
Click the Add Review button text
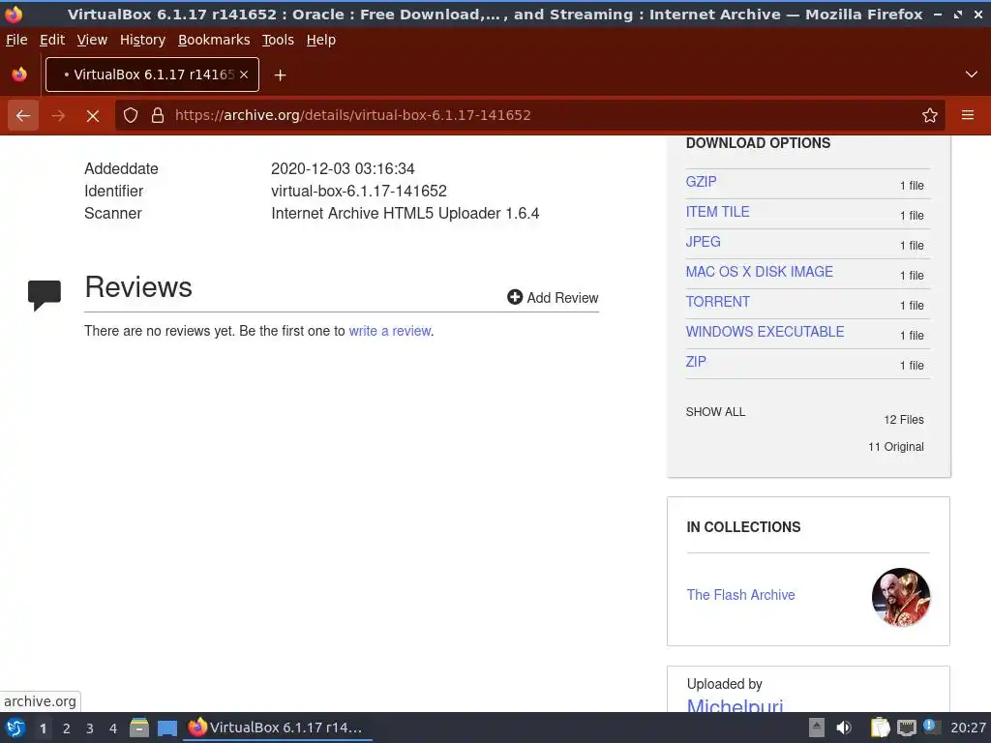[562, 298]
